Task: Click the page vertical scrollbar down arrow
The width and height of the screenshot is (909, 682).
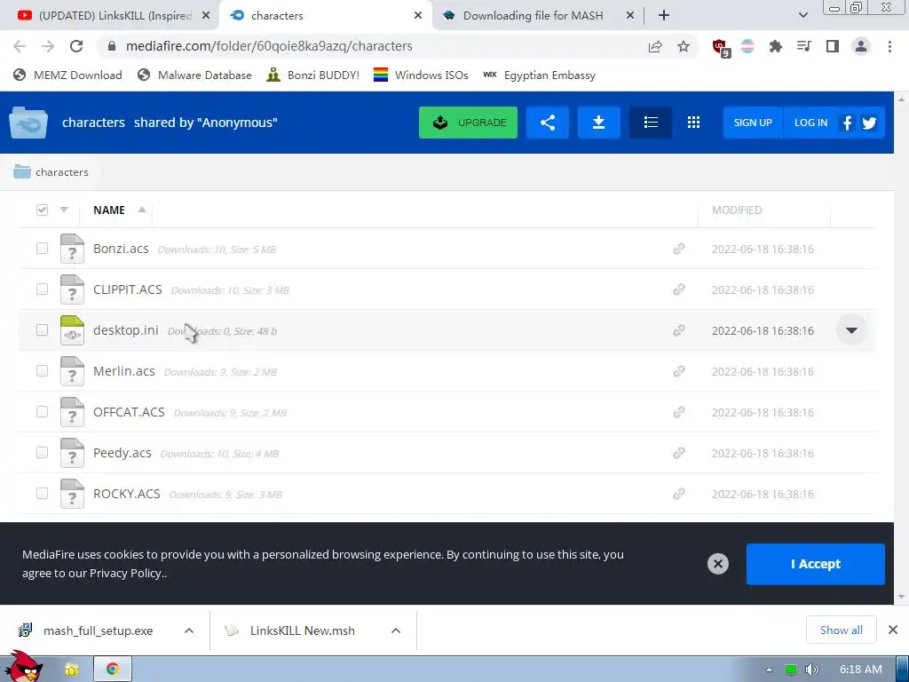Action: point(902,597)
